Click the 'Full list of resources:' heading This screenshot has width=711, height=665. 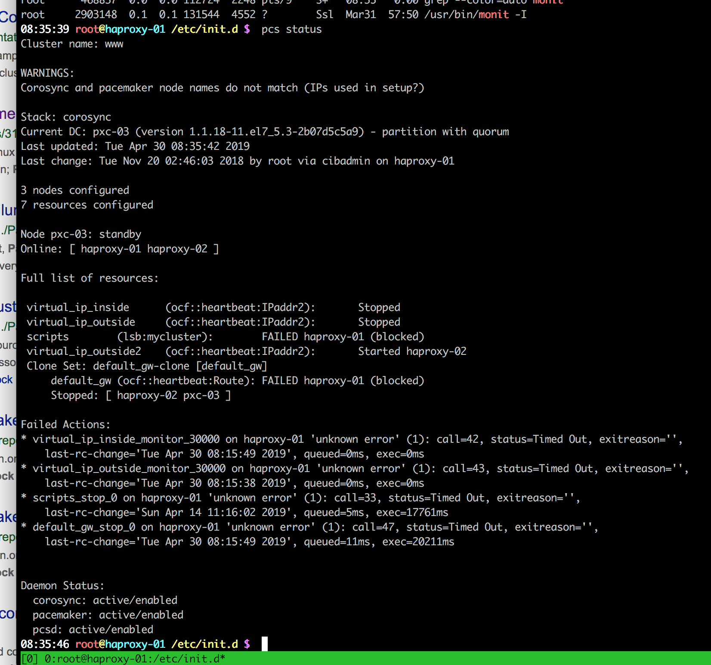pyautogui.click(x=90, y=278)
